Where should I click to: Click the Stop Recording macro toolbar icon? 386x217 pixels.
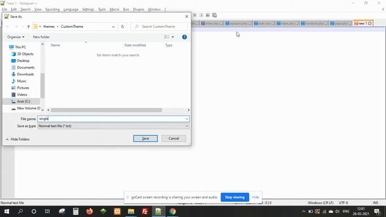(x=195, y=15)
